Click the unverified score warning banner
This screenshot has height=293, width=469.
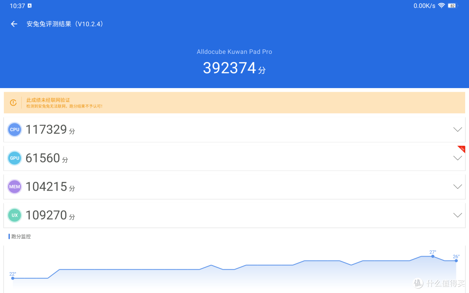(234, 102)
